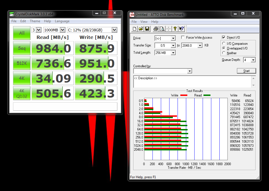Select the I/O Comparison radio button
Viewport: 269px width, 191px height.
[224, 43]
